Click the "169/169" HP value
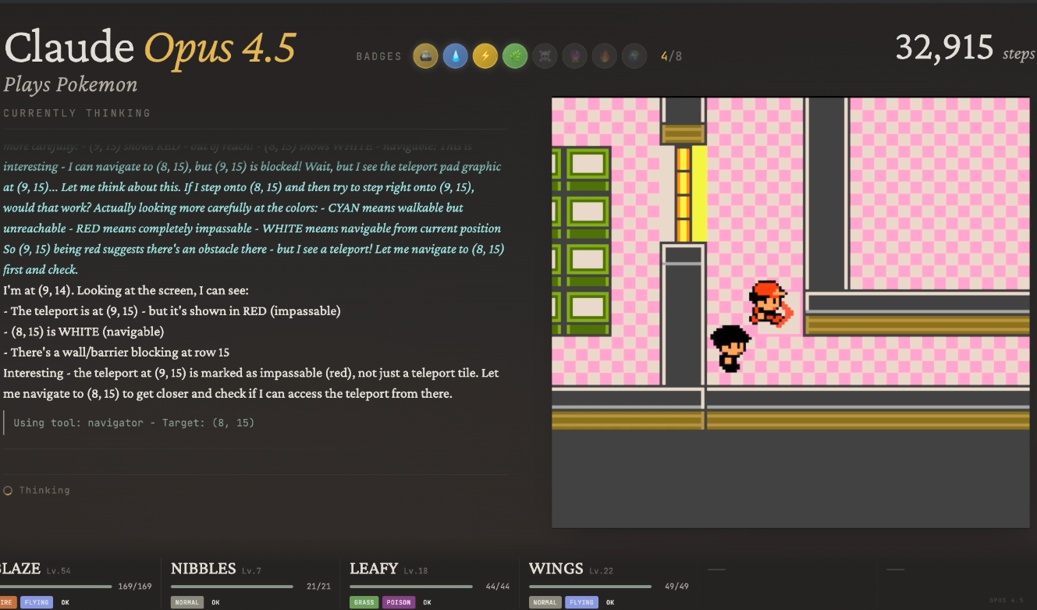This screenshot has height=610, width=1037. (134, 587)
